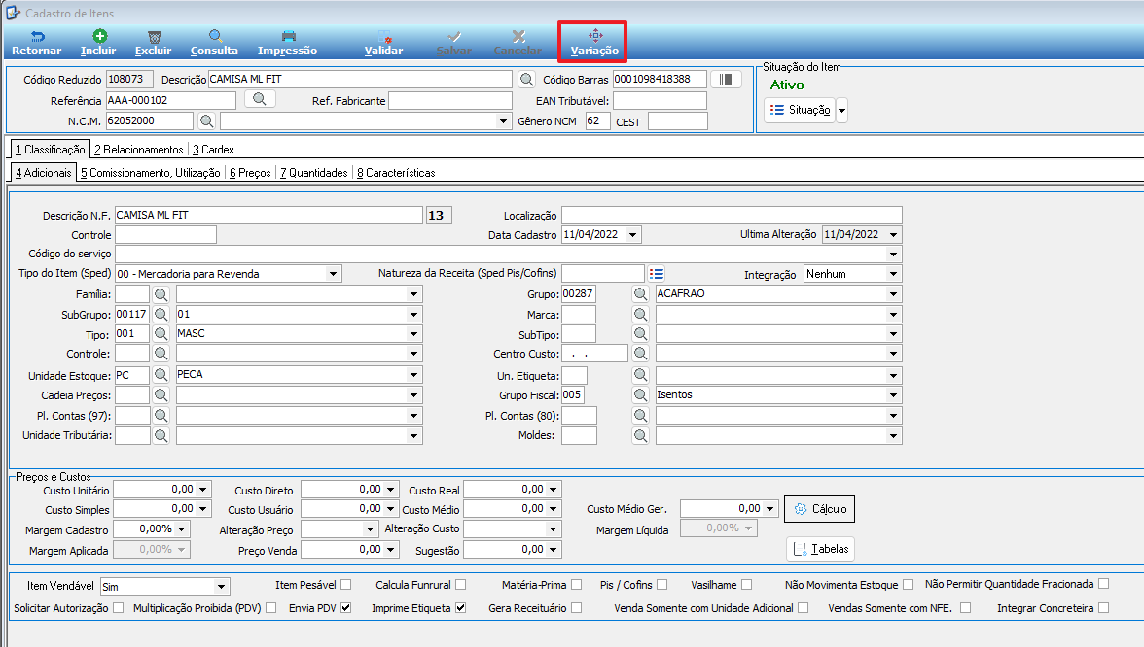1144x647 pixels.
Task: Toggle Item Pesável checkbox
Action: 346,585
